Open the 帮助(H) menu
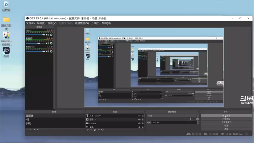The height and width of the screenshot is (143, 254). (106, 23)
